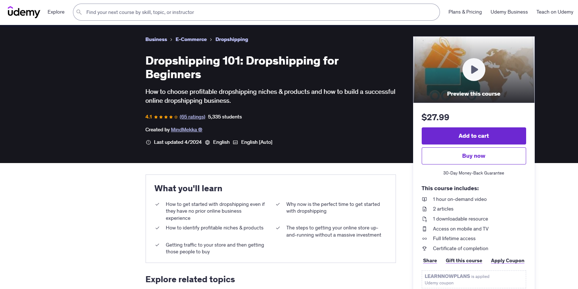Click the course preview thumbnail image
The height and width of the screenshot is (289, 578).
coord(474,70)
